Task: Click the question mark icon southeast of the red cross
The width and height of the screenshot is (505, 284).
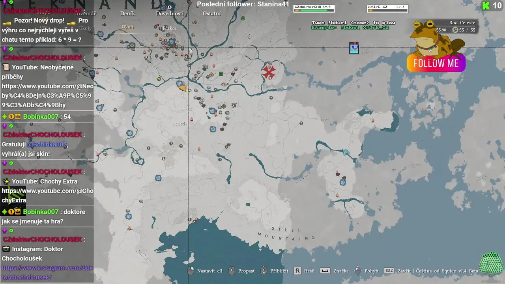Action: tap(271, 98)
